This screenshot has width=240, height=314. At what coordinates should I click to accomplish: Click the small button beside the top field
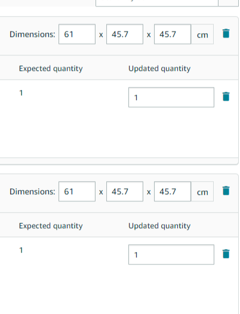click(x=229, y=3)
